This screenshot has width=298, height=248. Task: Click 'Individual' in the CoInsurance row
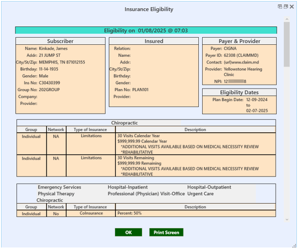click(31, 214)
